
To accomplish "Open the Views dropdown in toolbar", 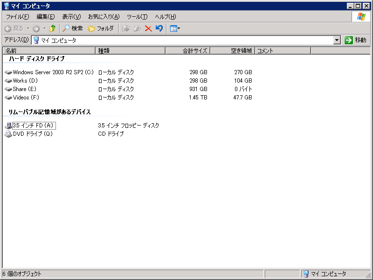I will point(175,28).
